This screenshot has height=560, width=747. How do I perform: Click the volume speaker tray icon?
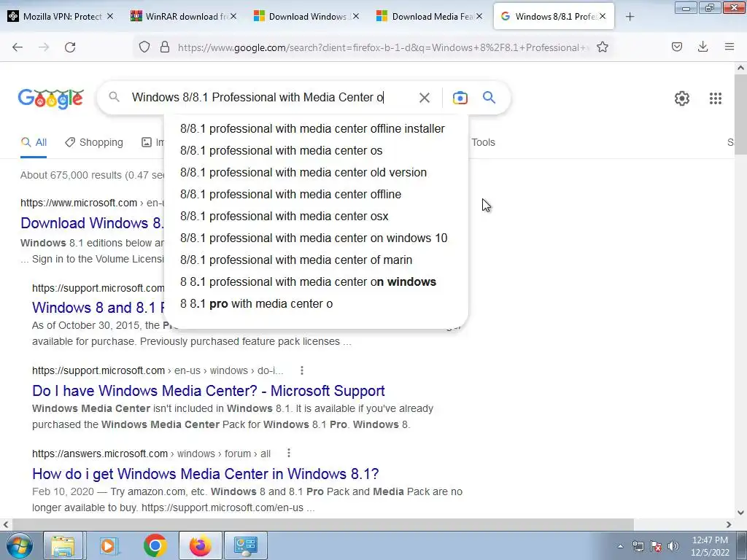pos(673,546)
